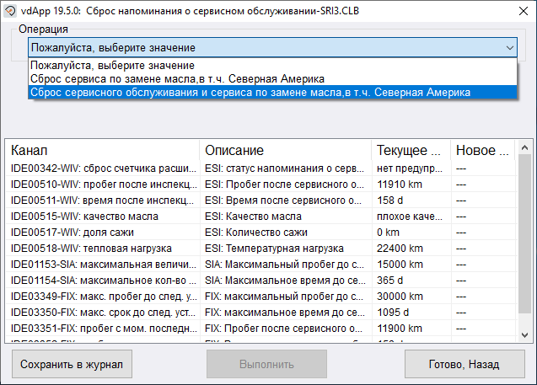This screenshot has height=385, width=537.
Task: Pick 'Пожалуйста, выберите значение' in the open list
Action: pos(112,65)
